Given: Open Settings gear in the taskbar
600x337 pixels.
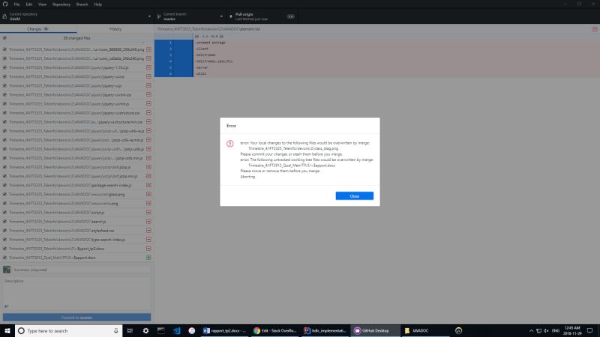Looking at the screenshot, I should pyautogui.click(x=145, y=330).
